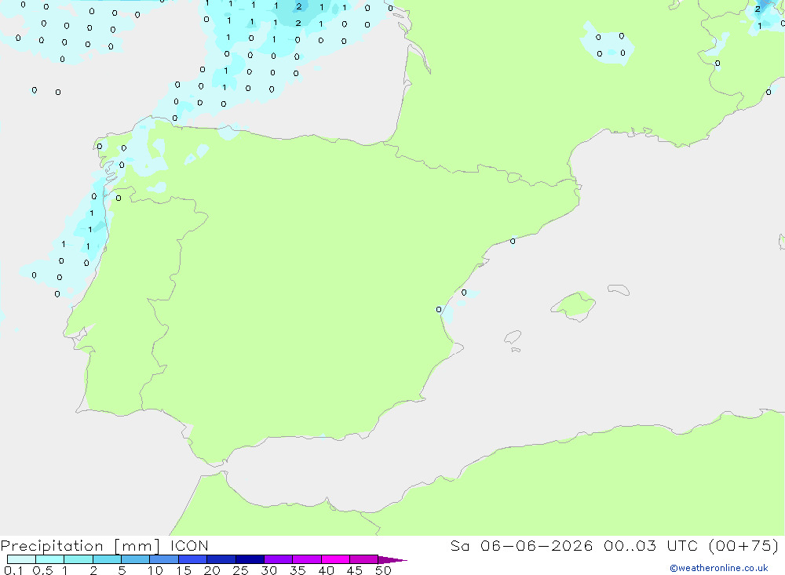The image size is (785, 575).
Task: Click the 20–25 mm dark blue legend swatch
Action: tap(221, 559)
